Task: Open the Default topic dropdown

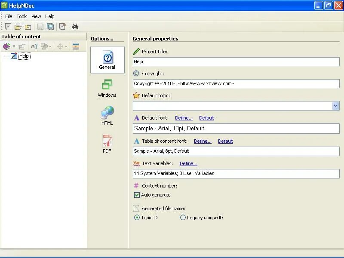Action: [336, 106]
